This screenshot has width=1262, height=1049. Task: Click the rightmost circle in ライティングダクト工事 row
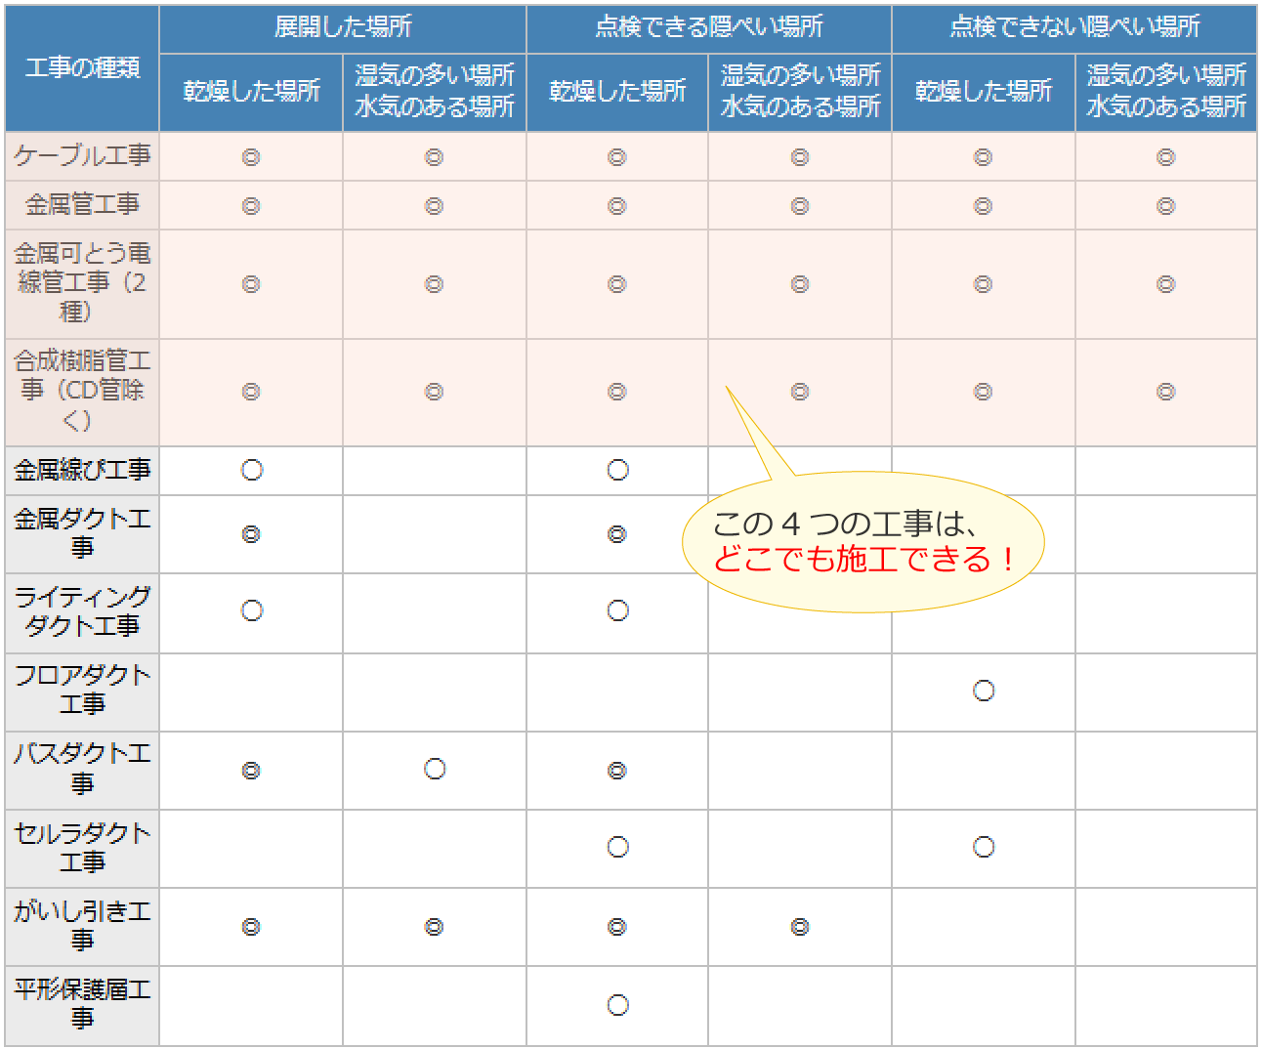tap(617, 610)
